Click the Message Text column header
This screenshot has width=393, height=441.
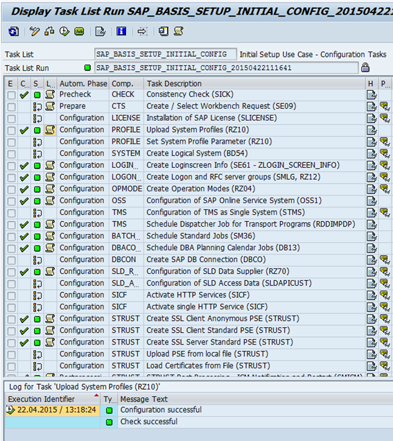[255, 399]
